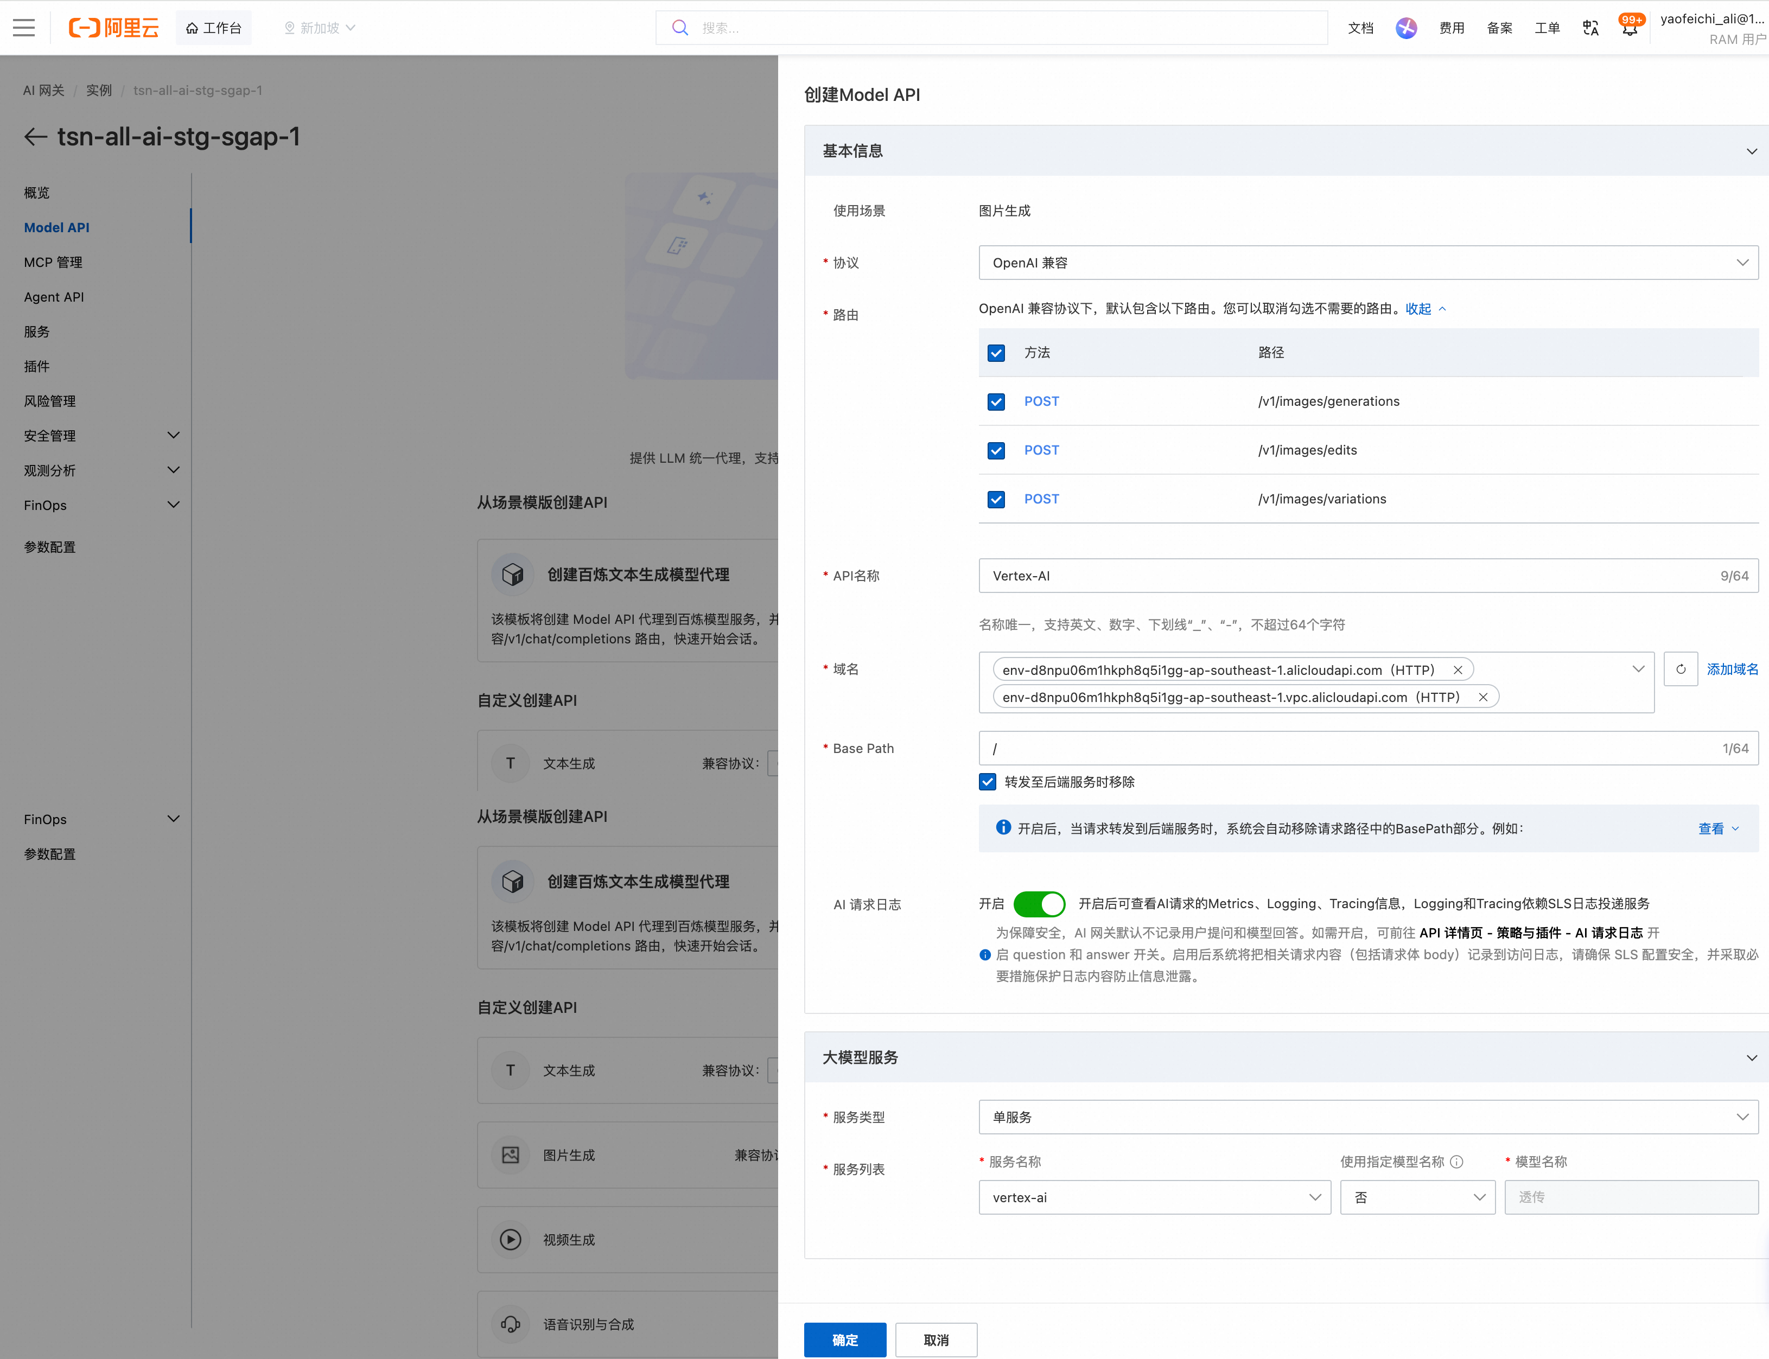This screenshot has height=1359, width=1769.
Task: Open the yaofeichi_ali account menu
Action: tap(1713, 28)
